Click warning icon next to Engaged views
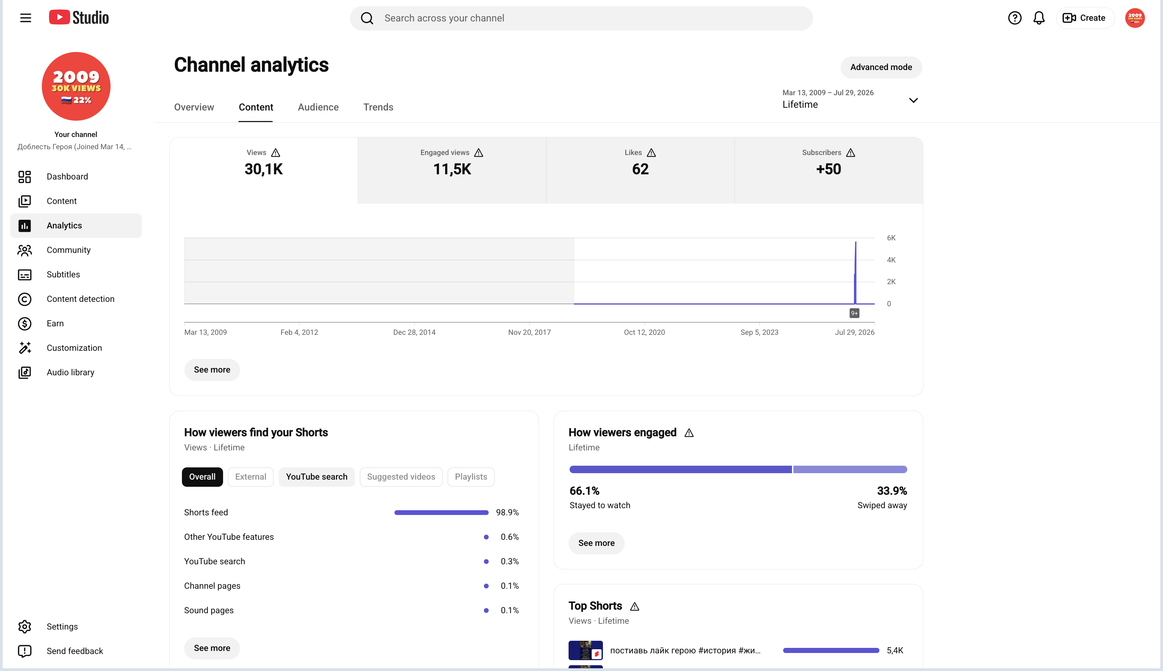The width and height of the screenshot is (1163, 671). (x=478, y=153)
